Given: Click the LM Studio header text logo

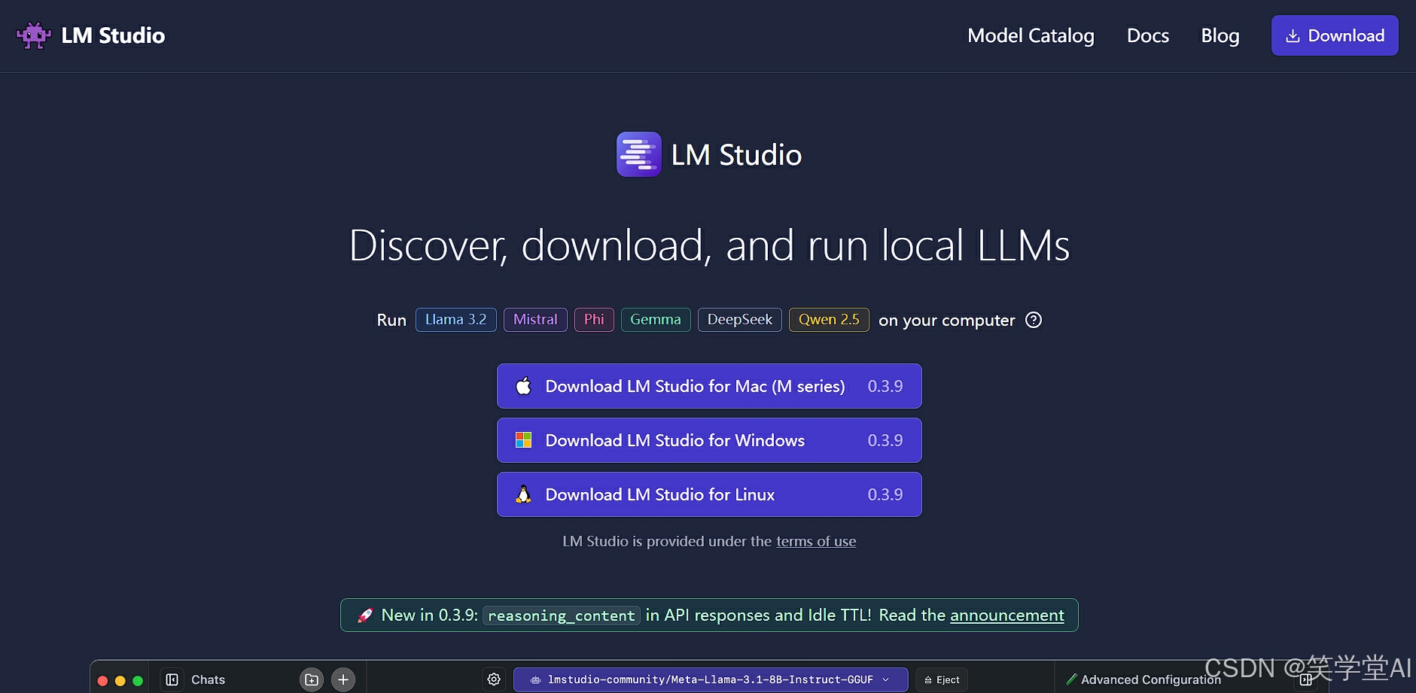Looking at the screenshot, I should 113,35.
